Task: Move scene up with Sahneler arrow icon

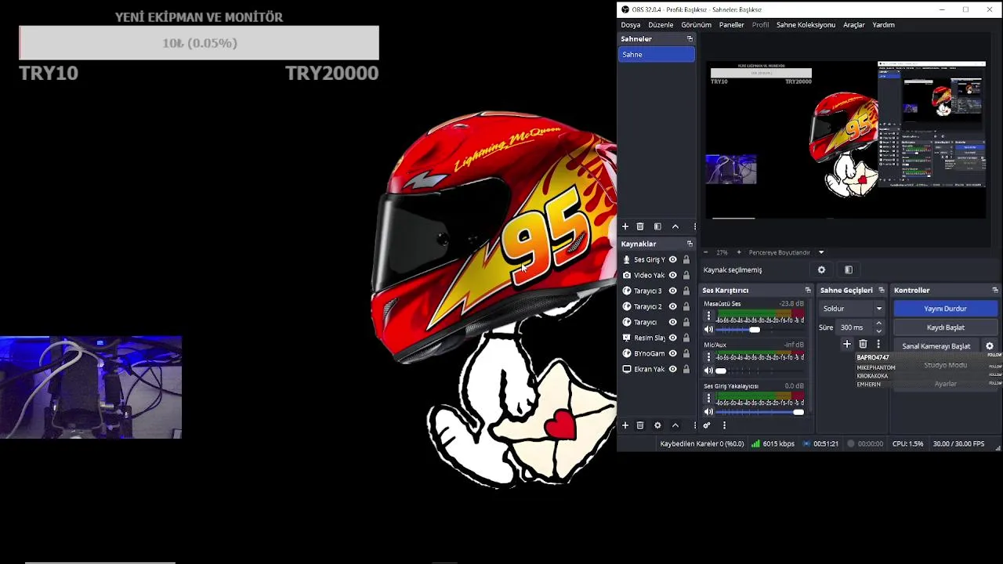Action: coord(675,226)
